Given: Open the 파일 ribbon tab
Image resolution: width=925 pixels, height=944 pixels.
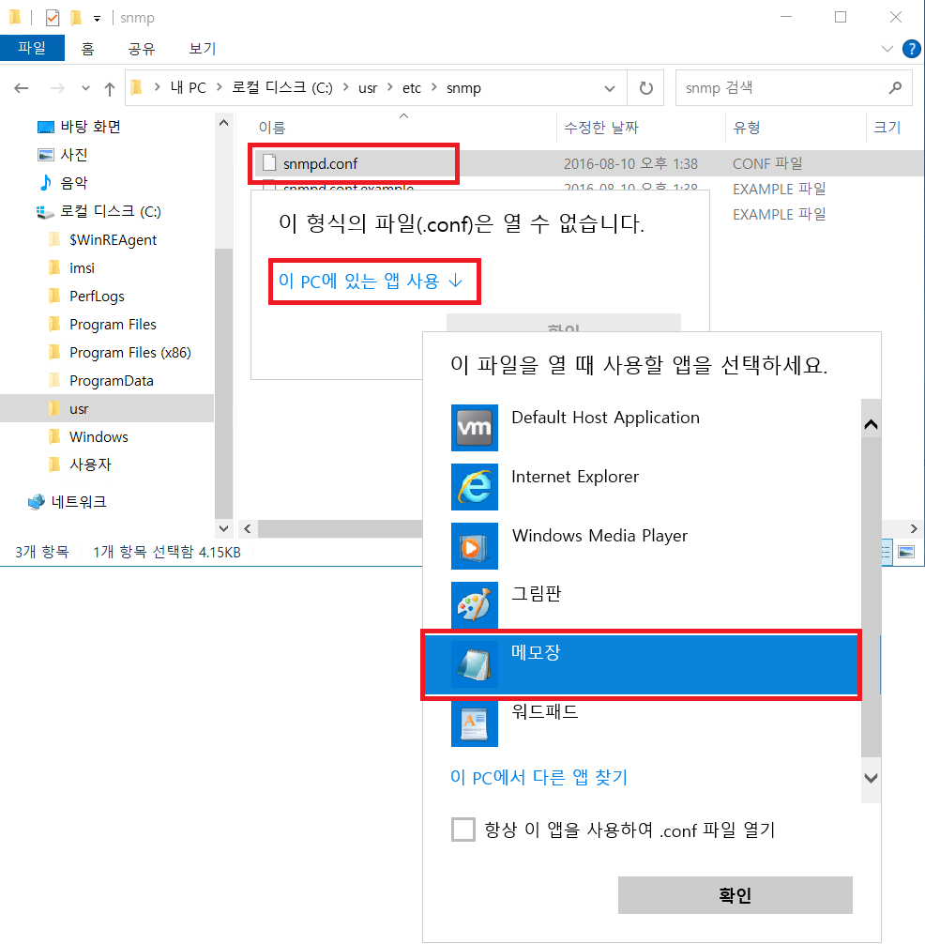Looking at the screenshot, I should pyautogui.click(x=32, y=48).
